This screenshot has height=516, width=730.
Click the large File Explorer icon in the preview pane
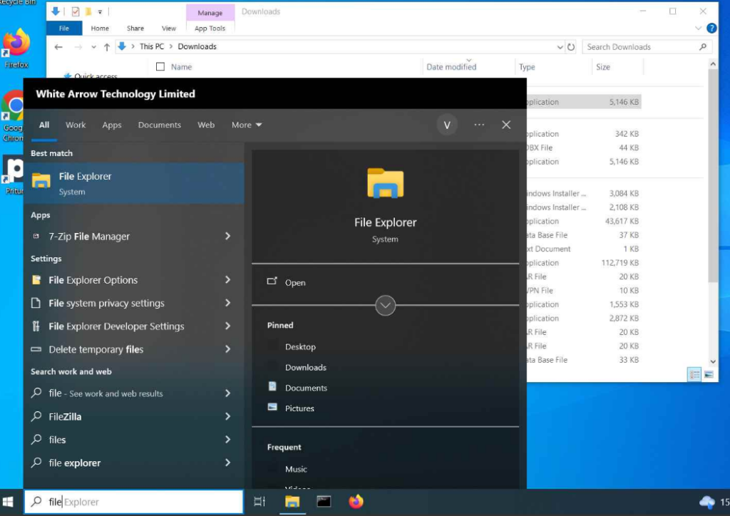click(x=385, y=183)
